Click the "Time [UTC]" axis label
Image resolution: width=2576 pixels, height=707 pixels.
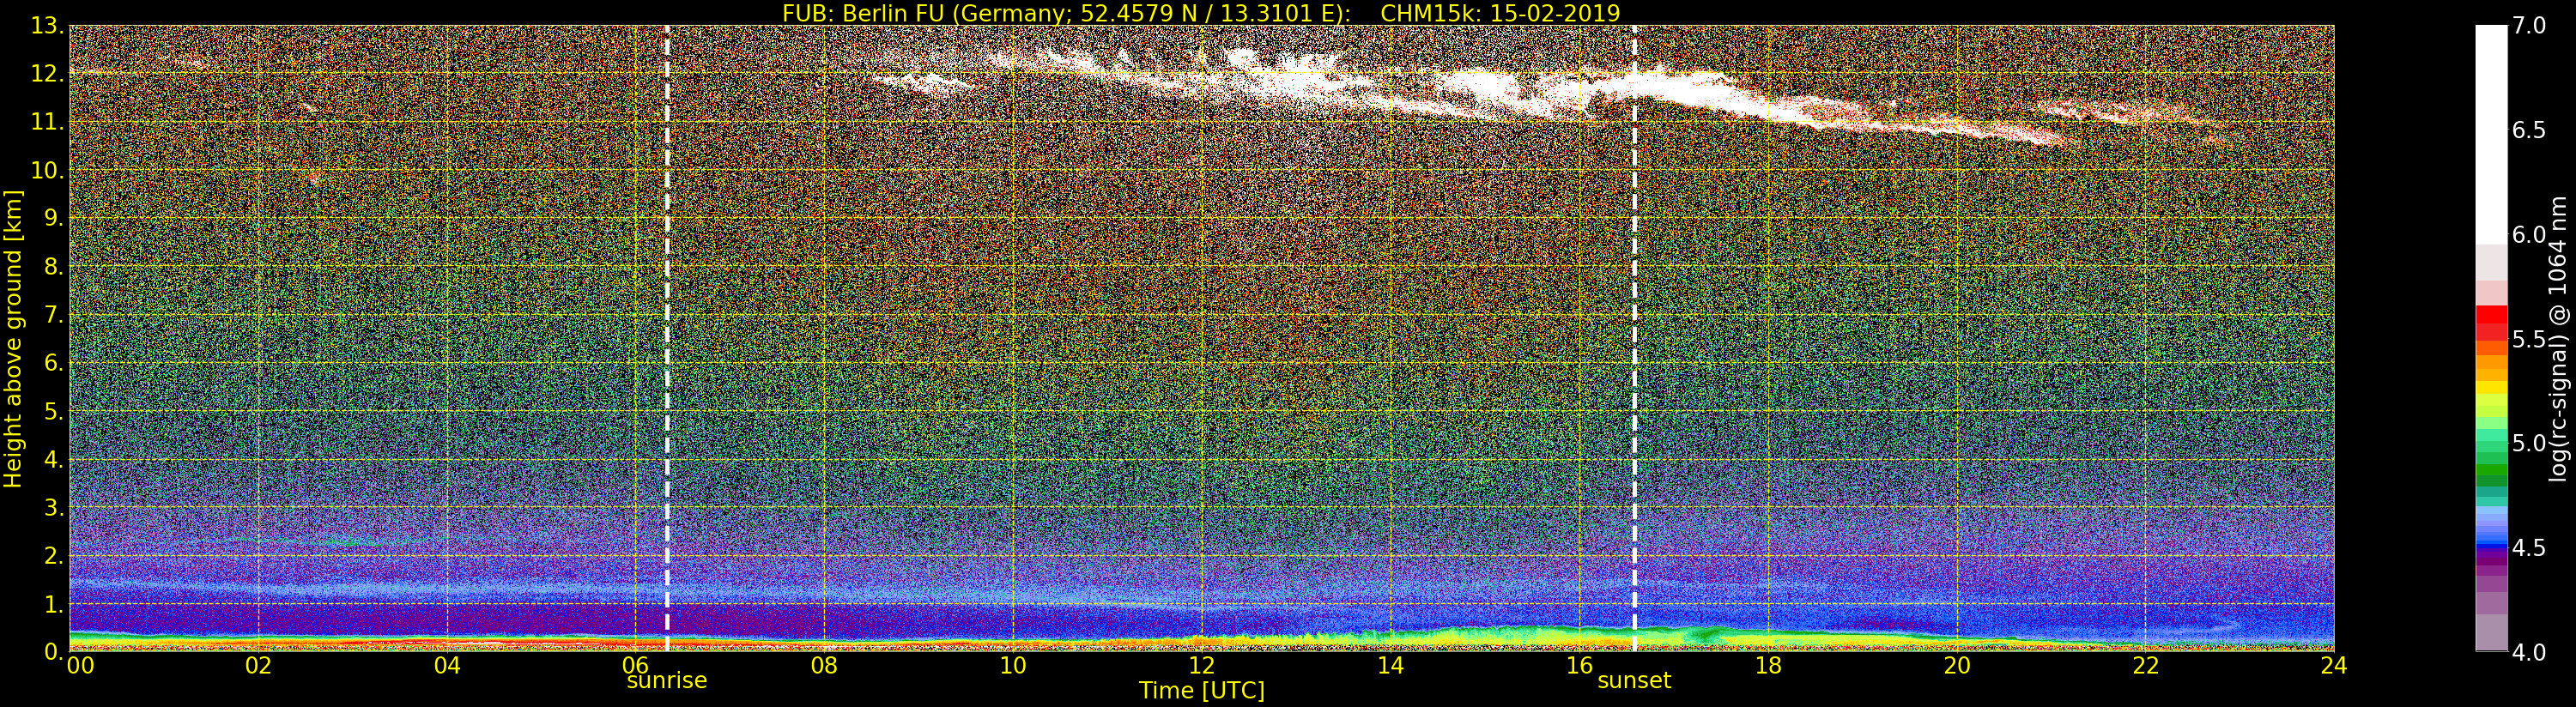point(1201,690)
